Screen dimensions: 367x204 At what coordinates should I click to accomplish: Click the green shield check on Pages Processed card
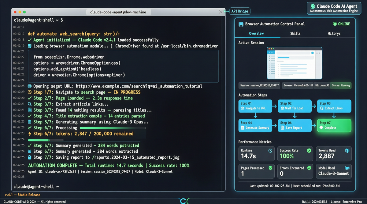(270, 168)
